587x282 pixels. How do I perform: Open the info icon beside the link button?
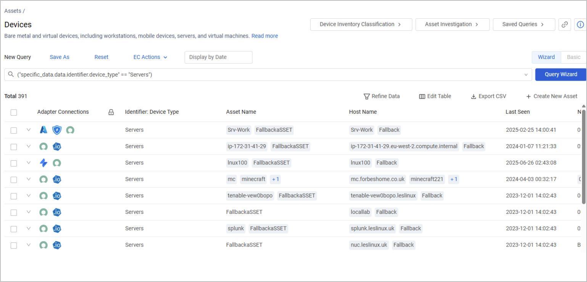click(580, 24)
